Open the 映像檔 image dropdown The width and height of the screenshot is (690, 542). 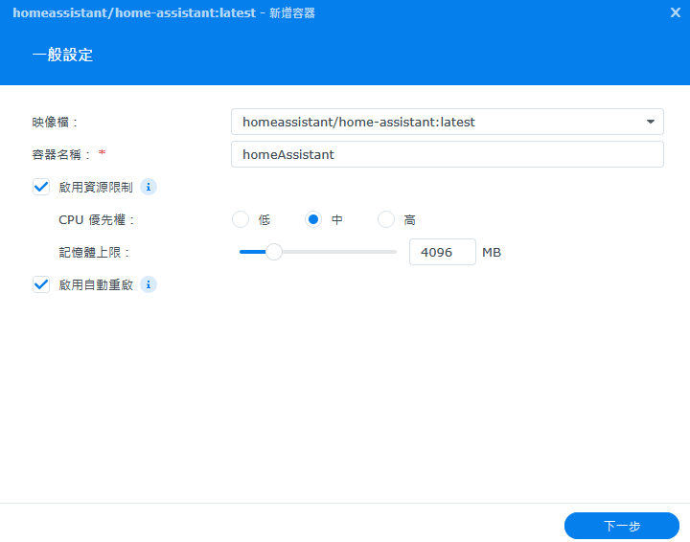tap(448, 122)
